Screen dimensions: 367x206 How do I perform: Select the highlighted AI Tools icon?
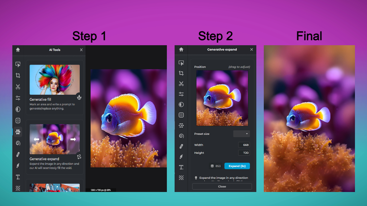18,132
